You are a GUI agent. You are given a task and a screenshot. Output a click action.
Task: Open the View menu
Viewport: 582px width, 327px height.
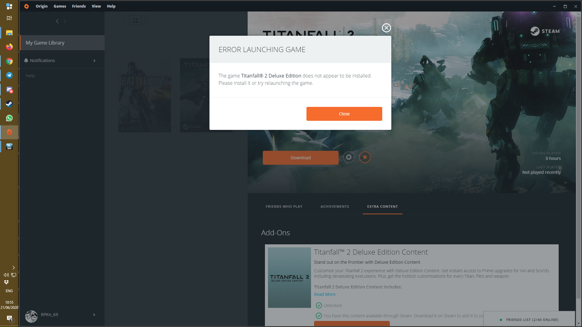[96, 6]
